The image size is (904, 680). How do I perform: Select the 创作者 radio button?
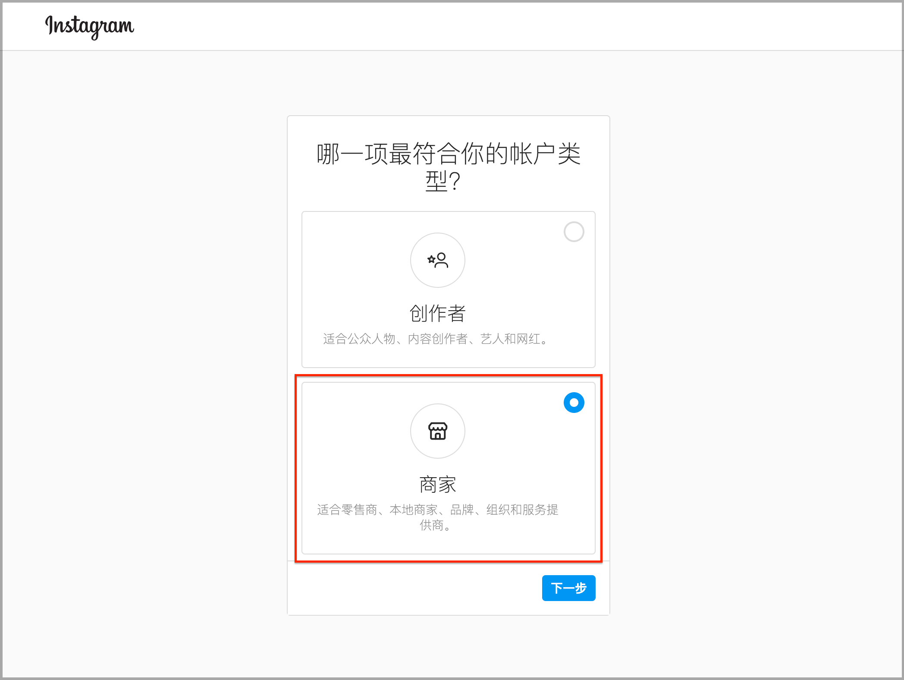pos(574,232)
